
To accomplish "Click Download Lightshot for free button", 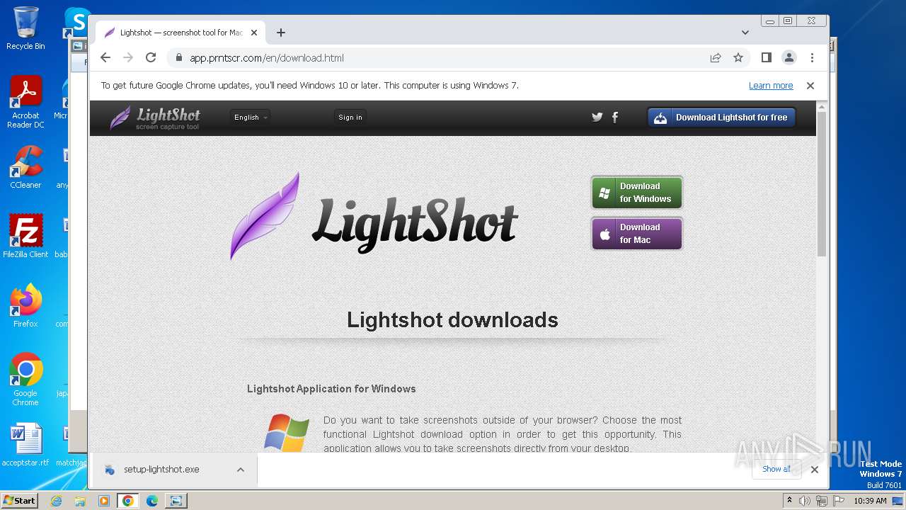I will click(721, 118).
